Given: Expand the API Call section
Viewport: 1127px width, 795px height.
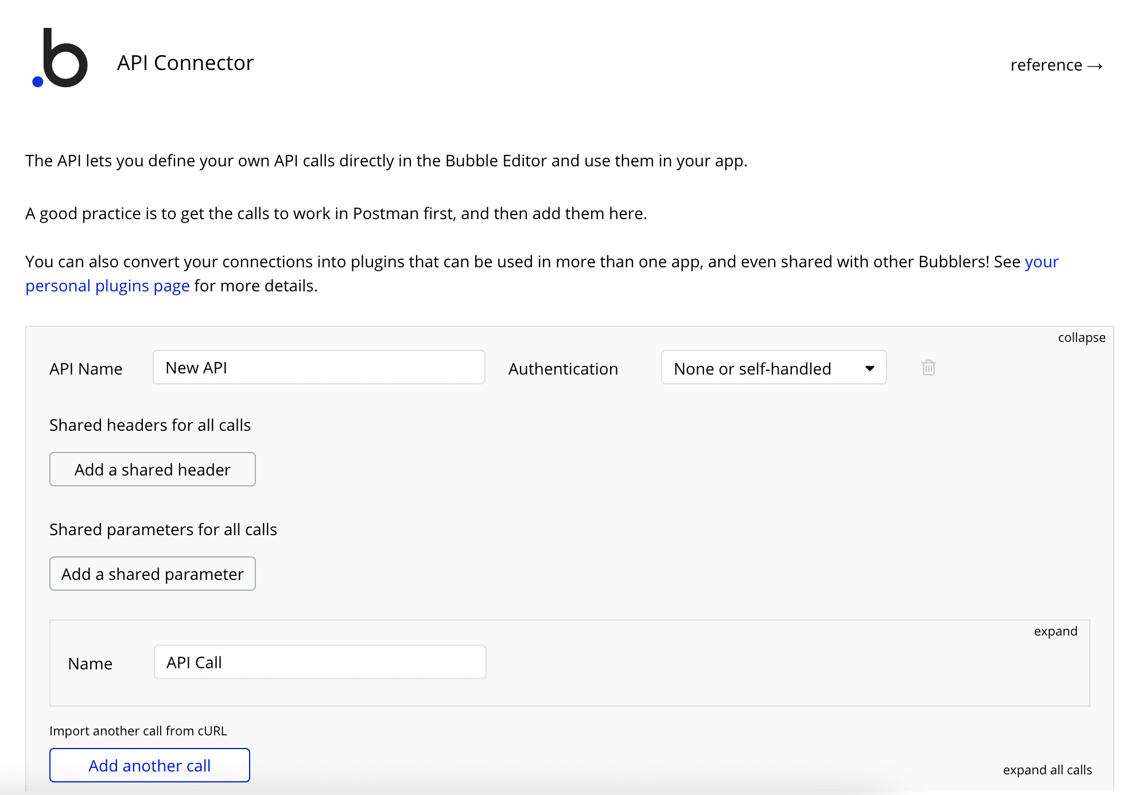Looking at the screenshot, I should (1055, 632).
